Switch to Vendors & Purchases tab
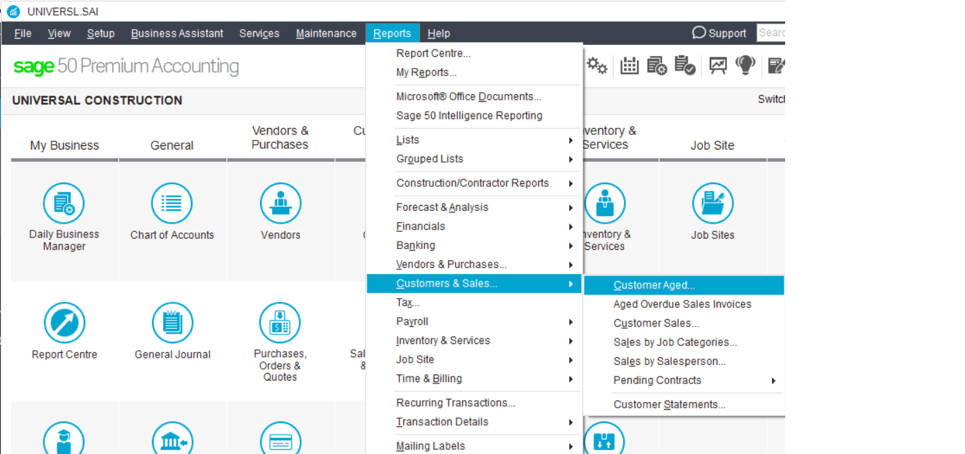 point(280,138)
